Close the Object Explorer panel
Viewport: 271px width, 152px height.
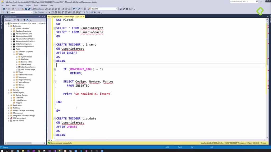click(x=44, y=17)
